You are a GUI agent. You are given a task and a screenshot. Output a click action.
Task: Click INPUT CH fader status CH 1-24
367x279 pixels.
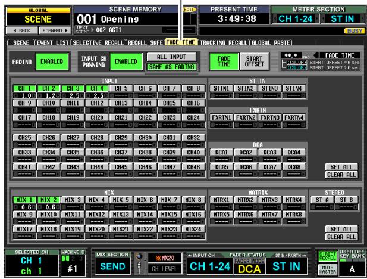(x=210, y=266)
